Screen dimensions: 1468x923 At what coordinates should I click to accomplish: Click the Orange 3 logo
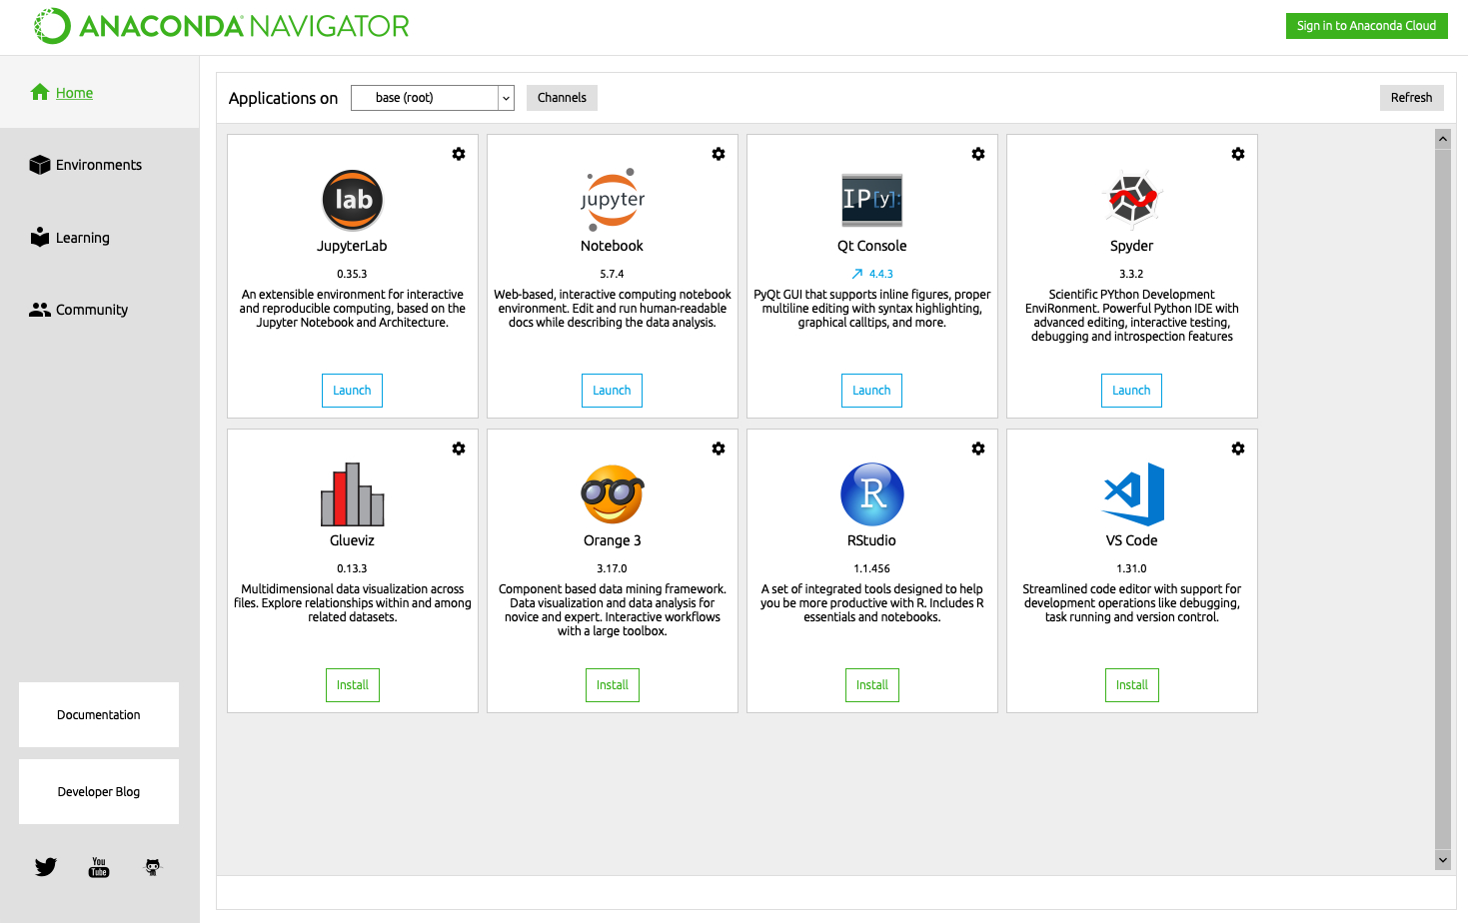point(613,493)
